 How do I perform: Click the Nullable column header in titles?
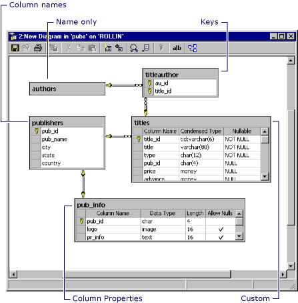242,131
